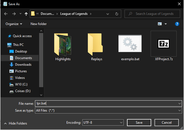Select the Highlights folder
The width and height of the screenshot is (184, 130).
63,47
